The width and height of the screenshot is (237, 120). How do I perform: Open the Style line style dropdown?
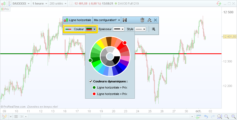(140, 29)
